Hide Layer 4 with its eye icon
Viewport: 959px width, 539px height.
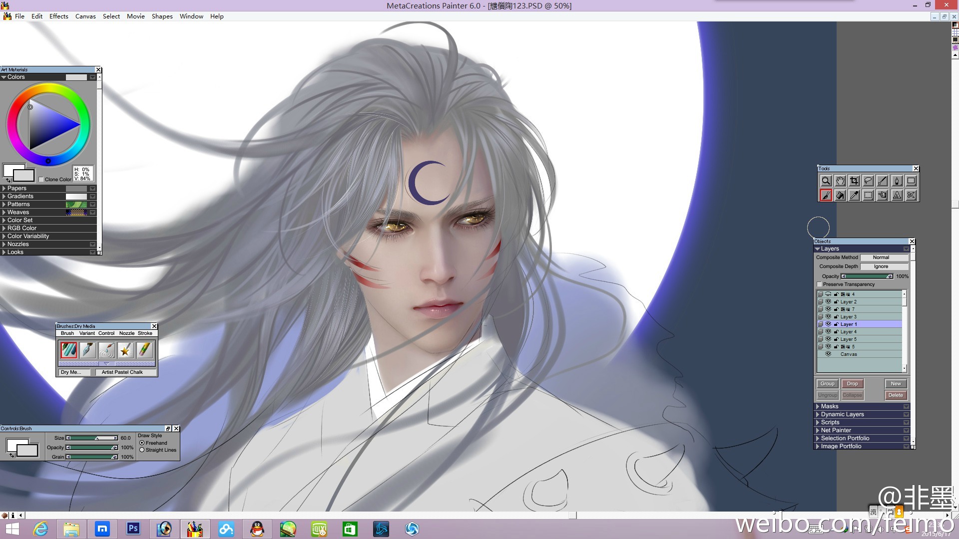tap(828, 332)
